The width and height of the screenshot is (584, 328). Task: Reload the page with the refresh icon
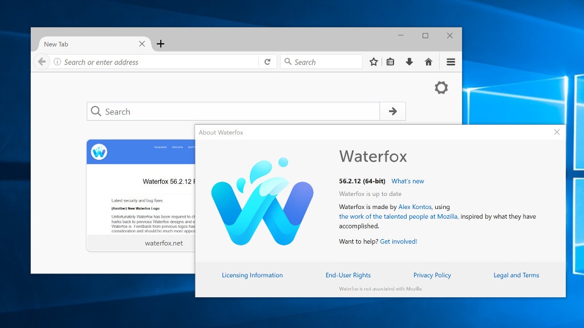click(x=267, y=61)
